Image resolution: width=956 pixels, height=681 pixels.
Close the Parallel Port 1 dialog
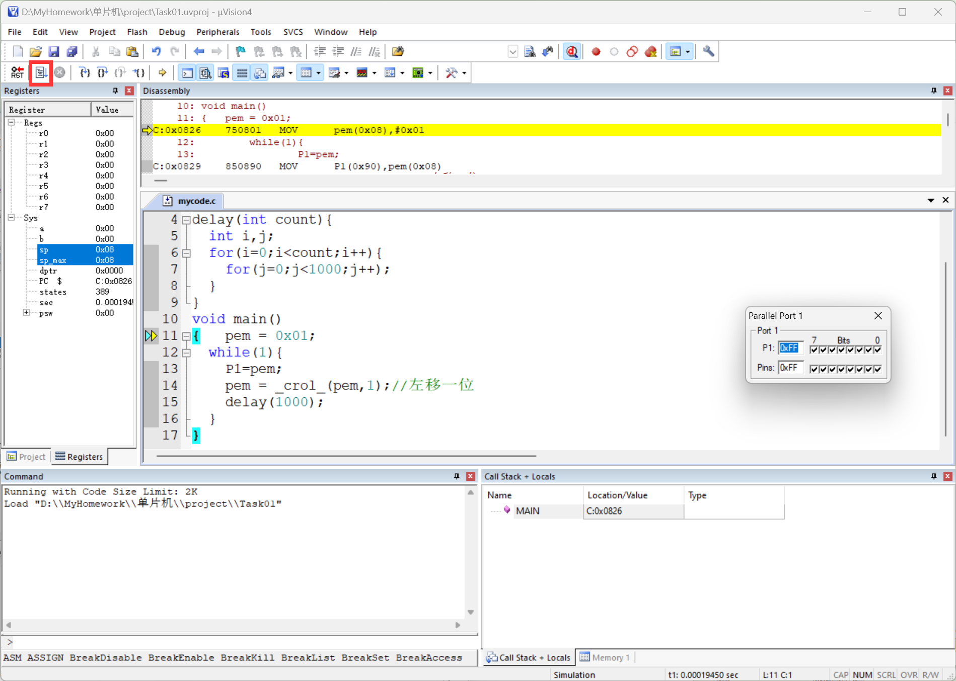pyautogui.click(x=878, y=315)
